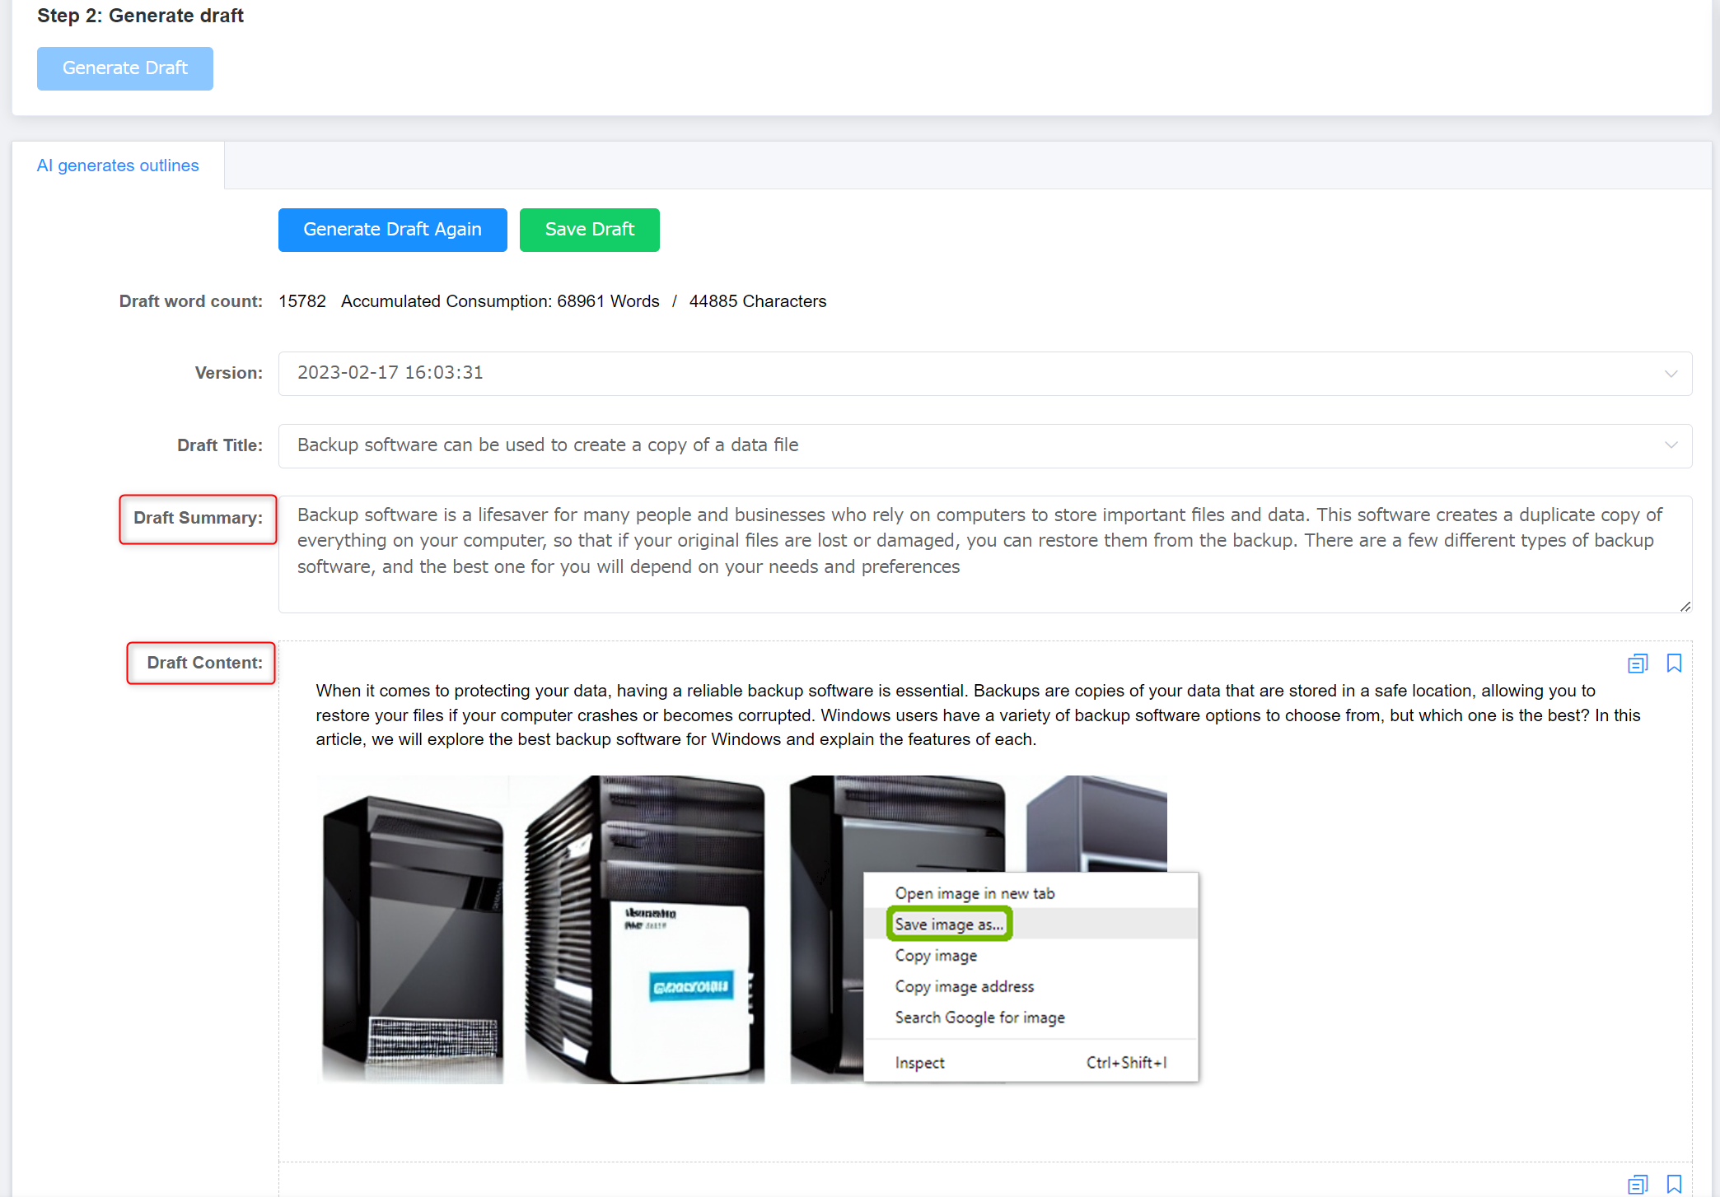Open the Version dropdown dated 2023-02-17
This screenshot has width=1720, height=1197.
[985, 373]
